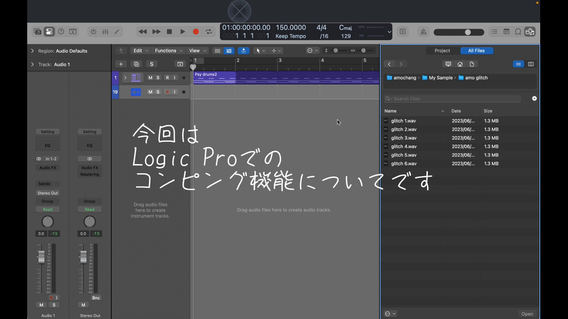Toggle the Flex catch playhead icon
This screenshot has width=568, height=319.
243,51
